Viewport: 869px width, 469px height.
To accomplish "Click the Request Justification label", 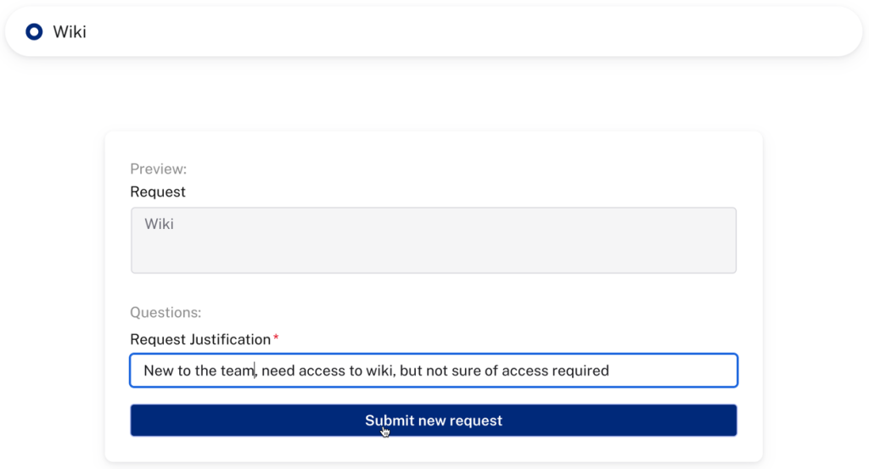I will (x=200, y=339).
